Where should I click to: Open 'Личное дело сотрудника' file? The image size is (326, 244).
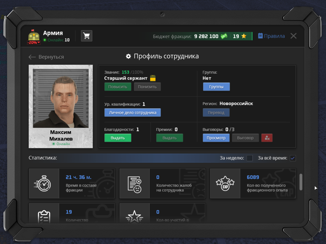tap(133, 113)
